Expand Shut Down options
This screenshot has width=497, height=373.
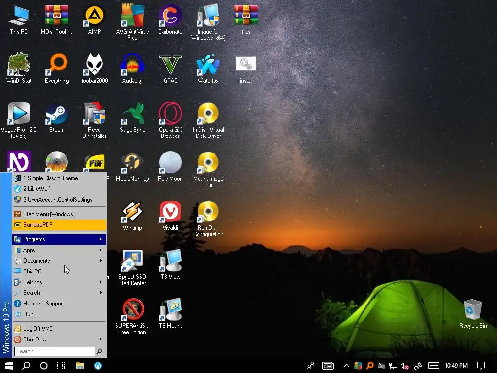pyautogui.click(x=59, y=339)
